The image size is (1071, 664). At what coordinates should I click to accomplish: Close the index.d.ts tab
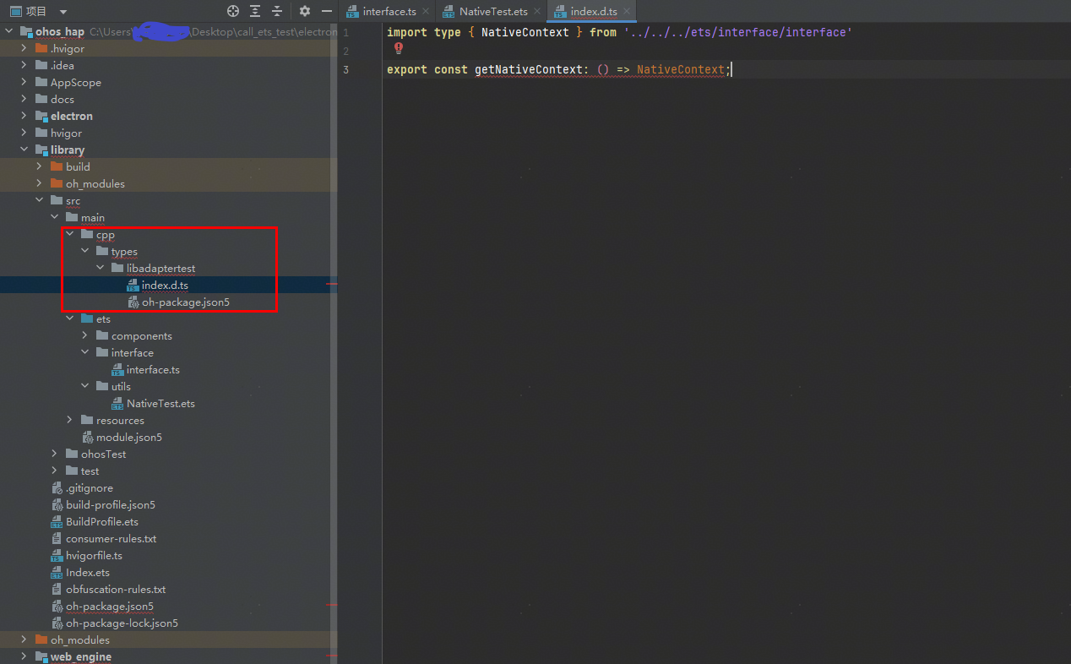[627, 12]
